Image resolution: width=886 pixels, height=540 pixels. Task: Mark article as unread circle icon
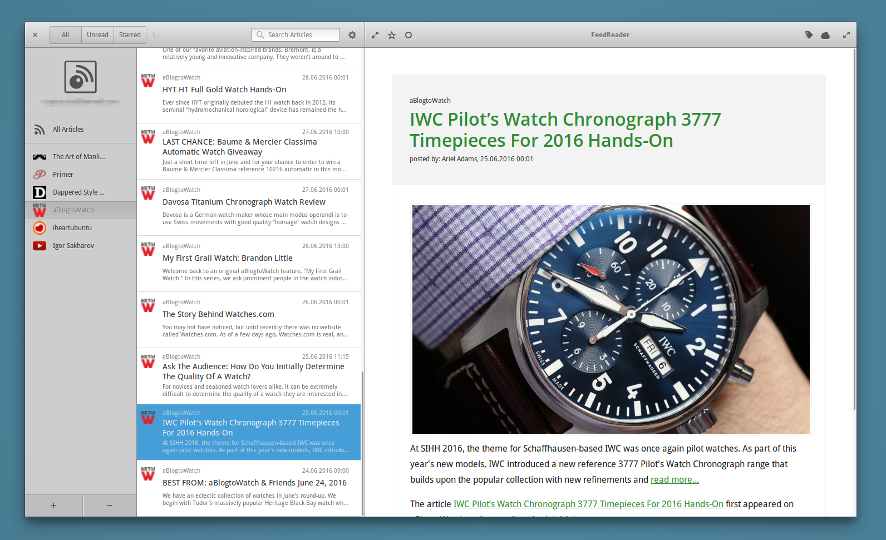(408, 35)
